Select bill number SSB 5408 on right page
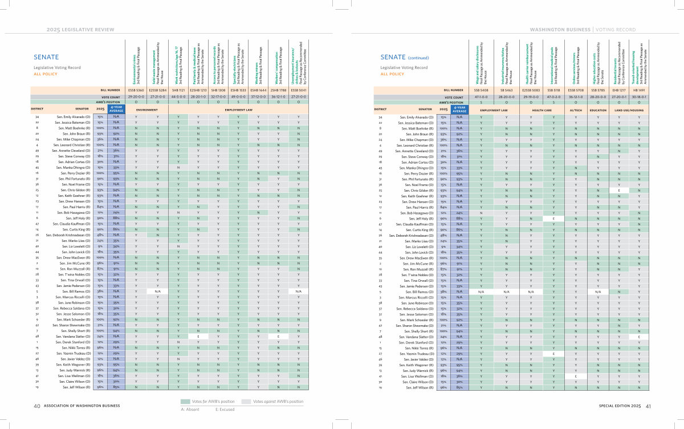This screenshot has width=684, height=429. pos(481,90)
